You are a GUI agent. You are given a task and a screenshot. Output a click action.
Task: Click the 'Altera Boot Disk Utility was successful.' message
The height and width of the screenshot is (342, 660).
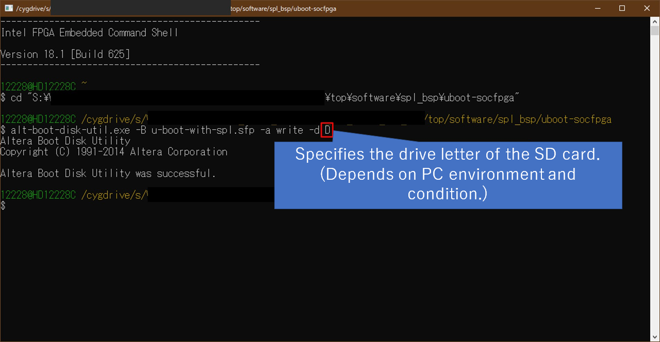(108, 174)
